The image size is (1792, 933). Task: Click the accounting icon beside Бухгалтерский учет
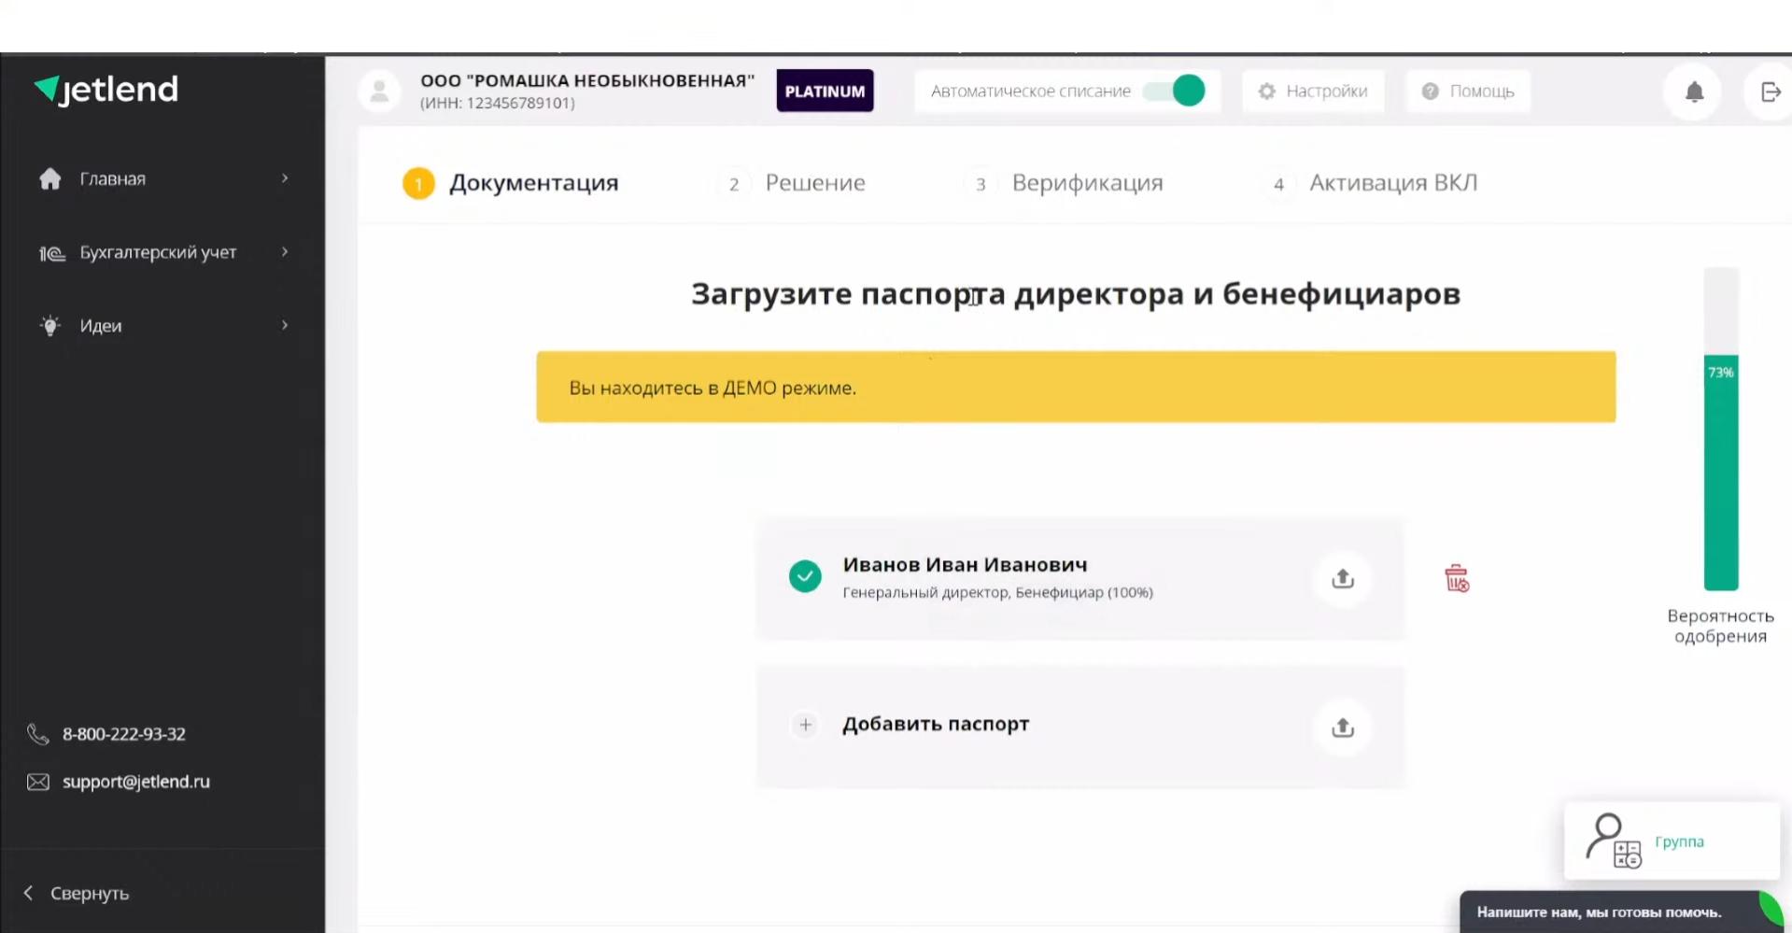pos(51,253)
